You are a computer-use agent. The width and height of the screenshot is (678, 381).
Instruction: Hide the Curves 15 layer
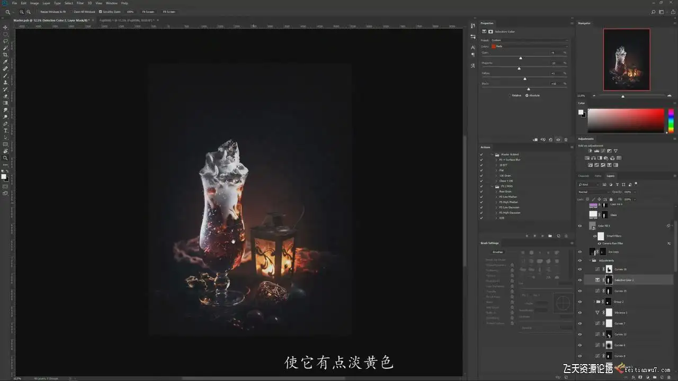(579, 291)
